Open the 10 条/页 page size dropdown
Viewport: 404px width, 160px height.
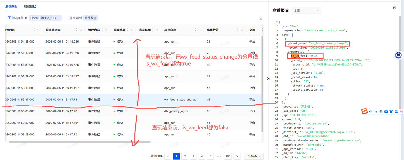253,156
